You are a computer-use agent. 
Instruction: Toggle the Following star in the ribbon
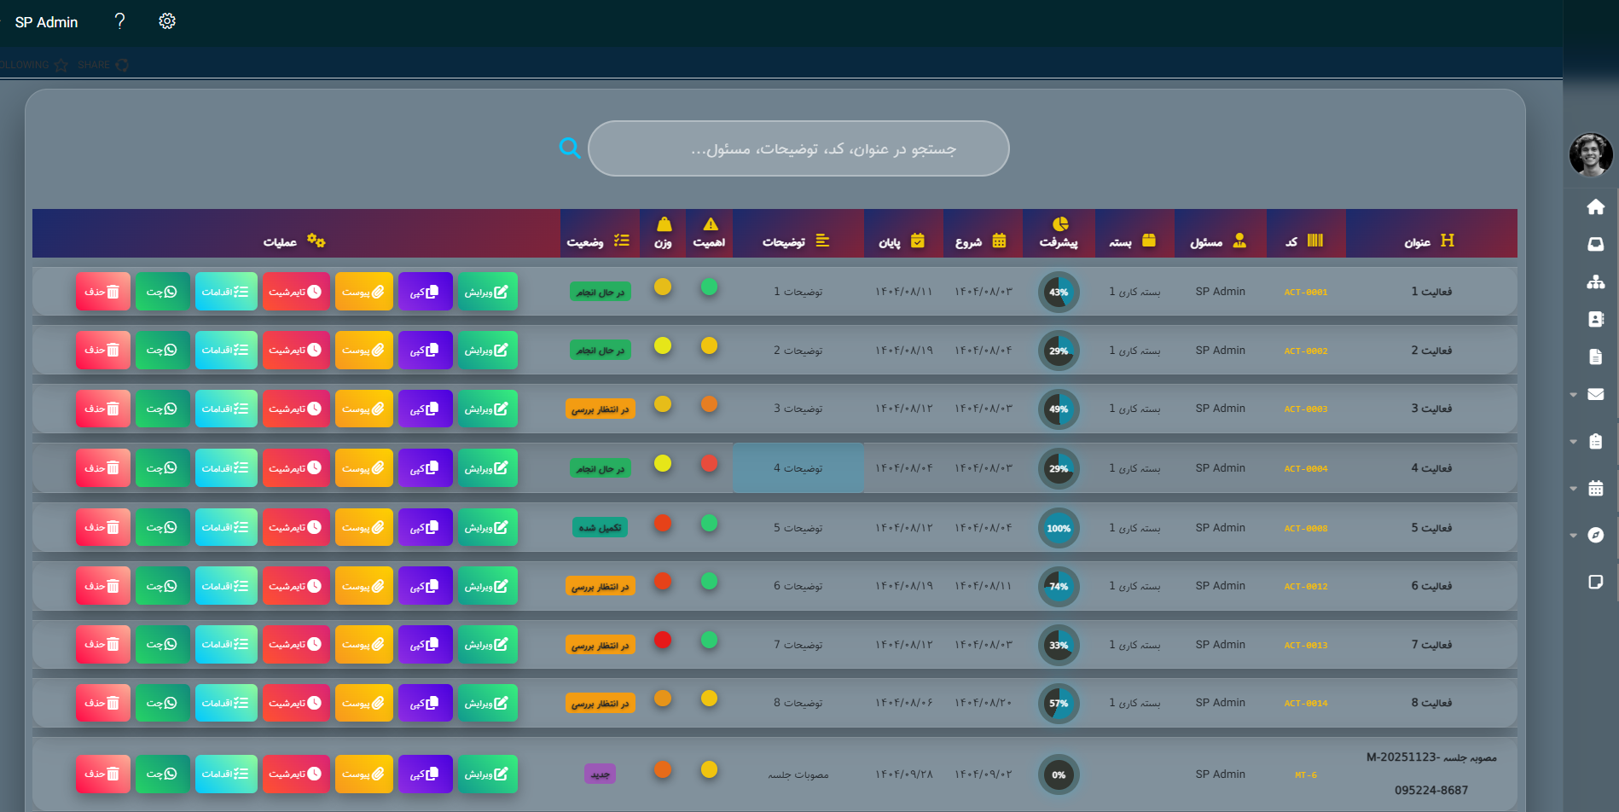pyautogui.click(x=61, y=66)
